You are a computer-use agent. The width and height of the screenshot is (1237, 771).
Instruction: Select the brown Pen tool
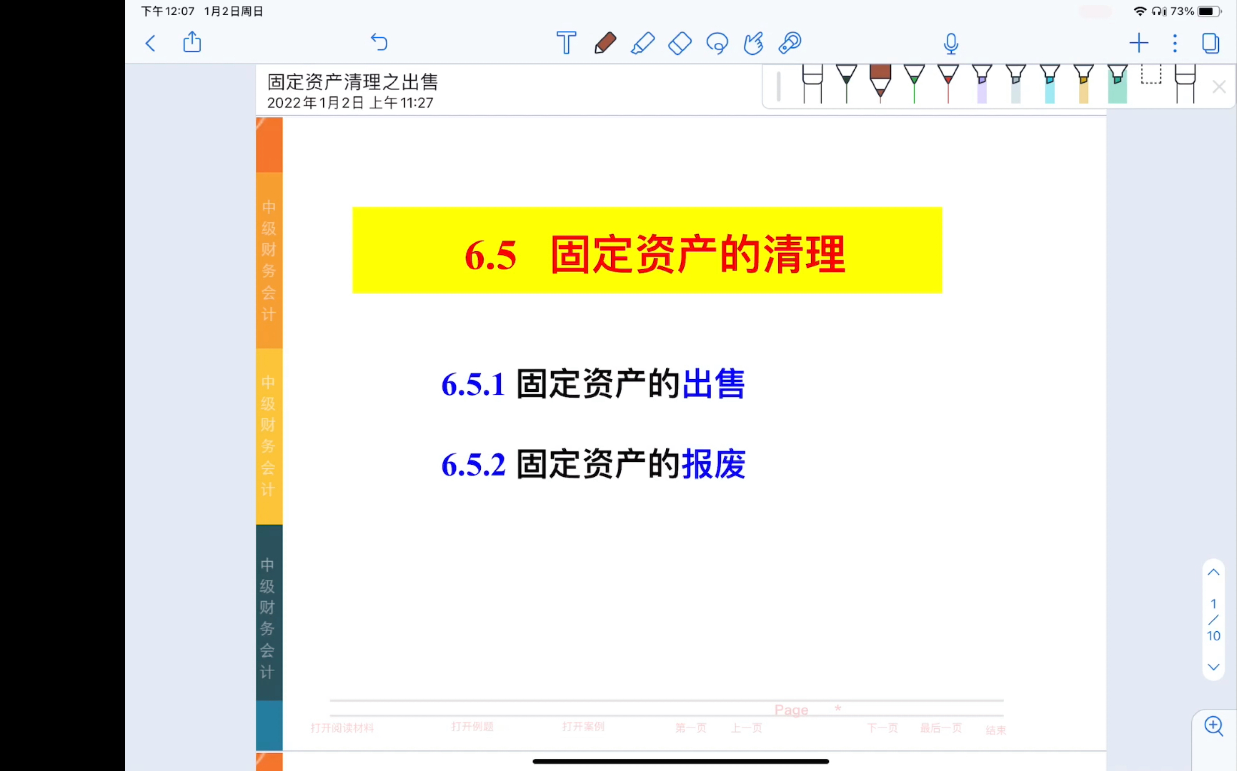click(x=605, y=43)
